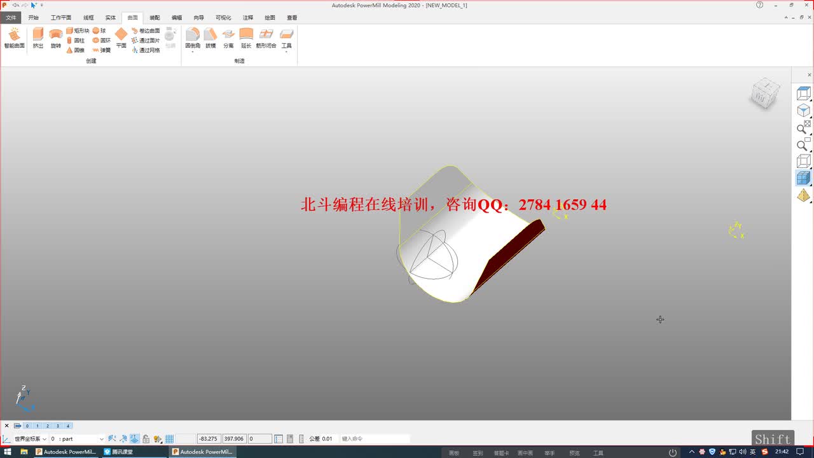The image size is (814, 458).
Task: Click the 公差 tolerance value 0.01
Action: pyautogui.click(x=327, y=439)
